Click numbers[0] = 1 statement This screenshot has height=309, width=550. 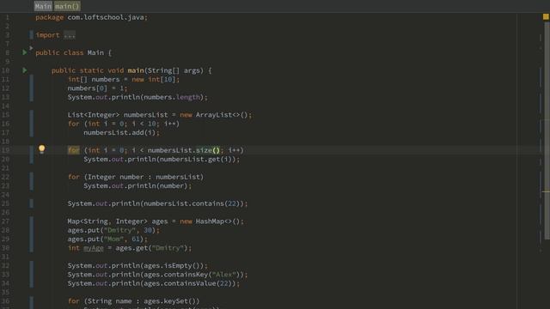(97, 88)
